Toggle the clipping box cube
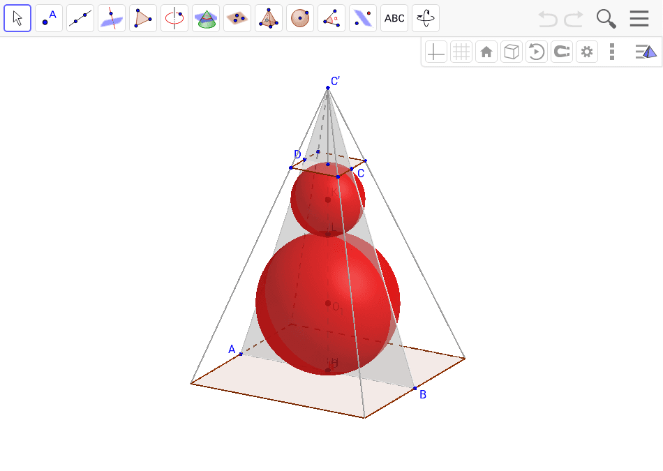 click(x=511, y=52)
